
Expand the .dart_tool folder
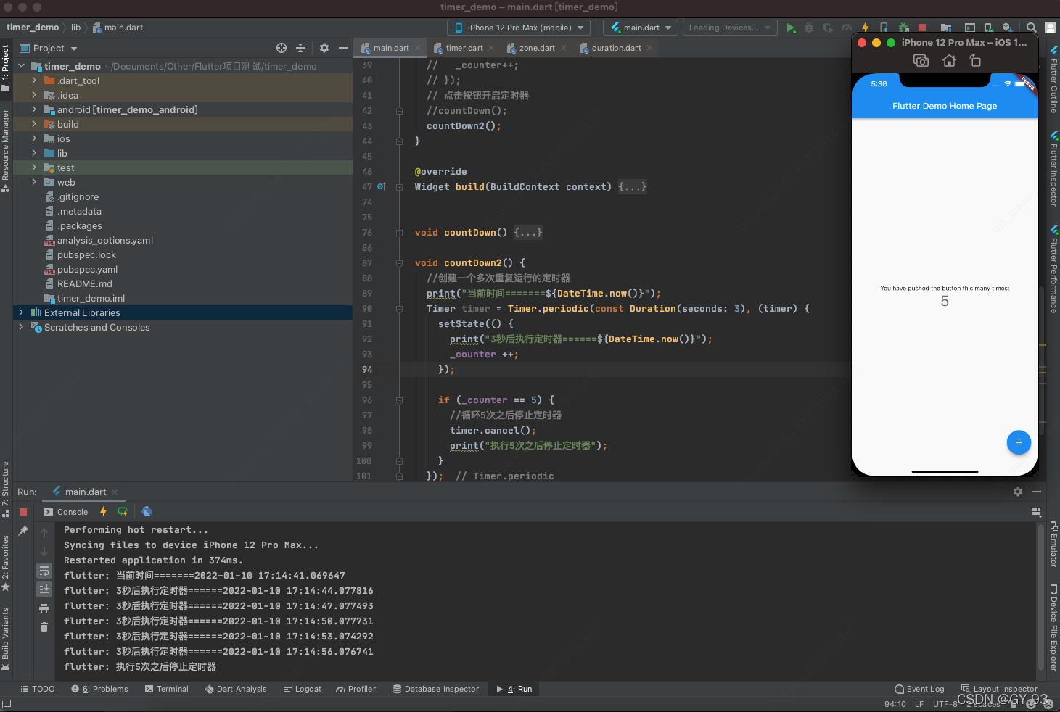34,80
